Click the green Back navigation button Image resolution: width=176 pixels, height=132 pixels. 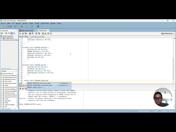(x=21, y=26)
